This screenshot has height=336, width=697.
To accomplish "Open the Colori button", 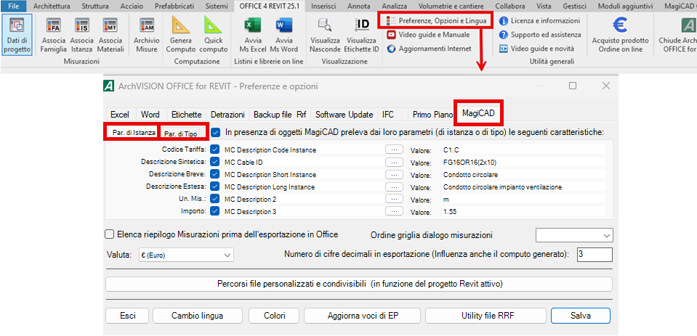I will [x=274, y=316].
